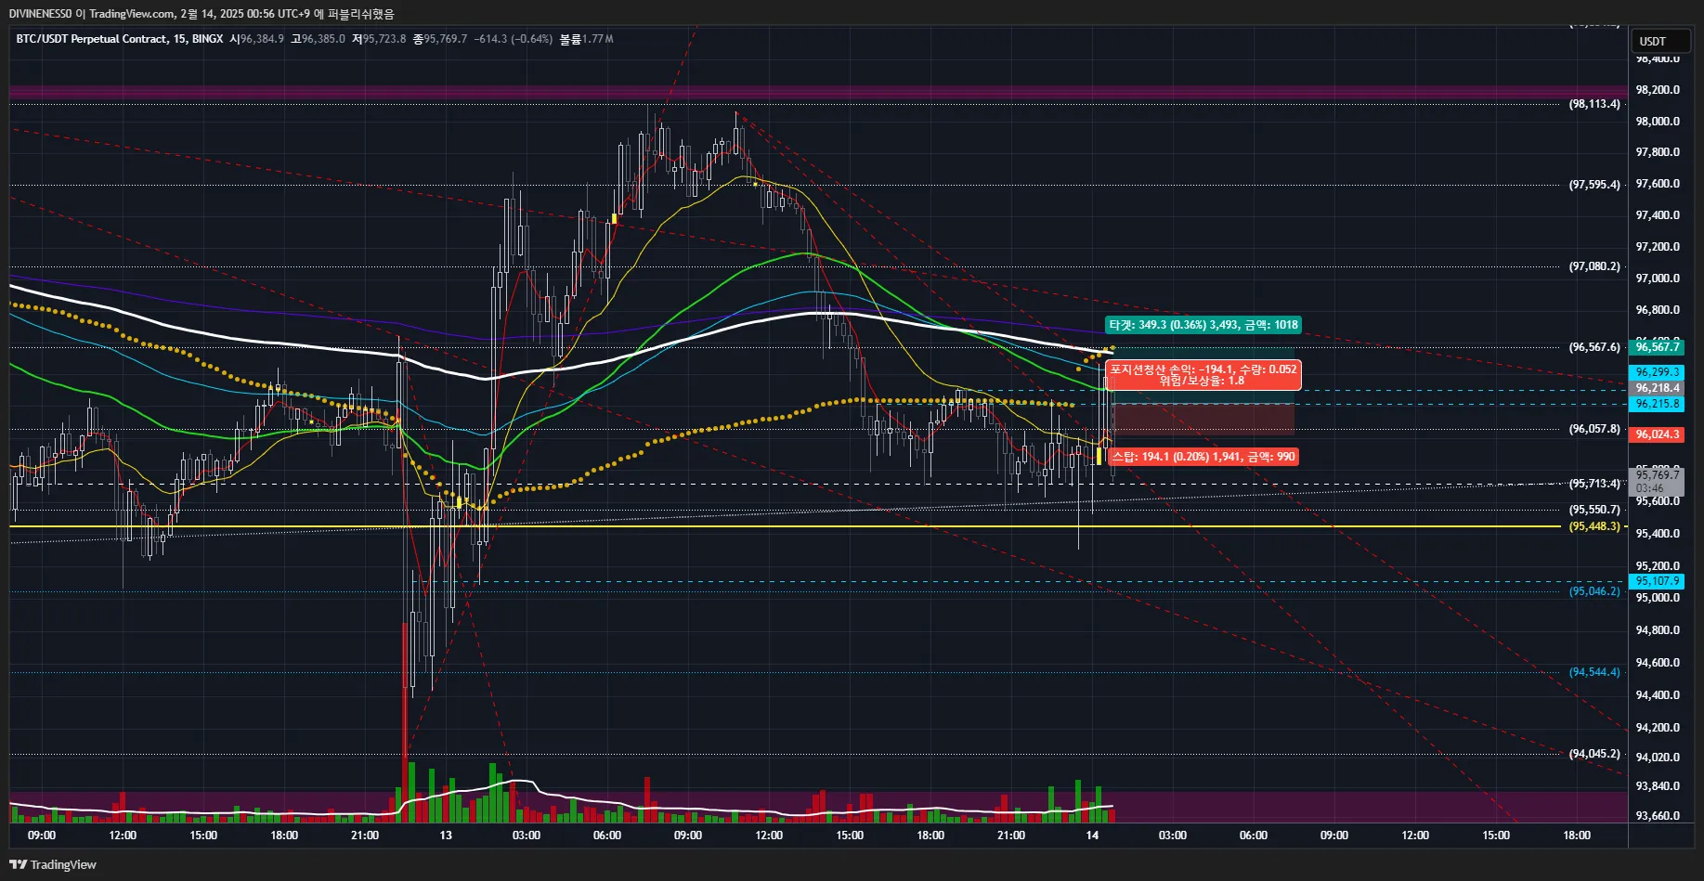Click the cyan 96,299.3 price tag
The image size is (1704, 881).
click(1658, 372)
